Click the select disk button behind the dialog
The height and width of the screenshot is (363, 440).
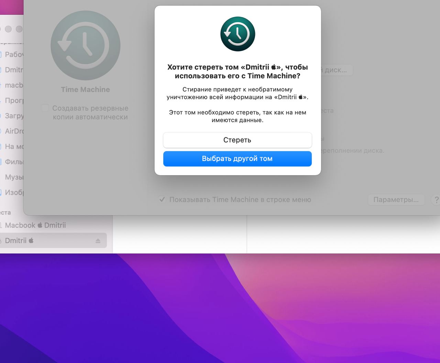click(x=336, y=70)
